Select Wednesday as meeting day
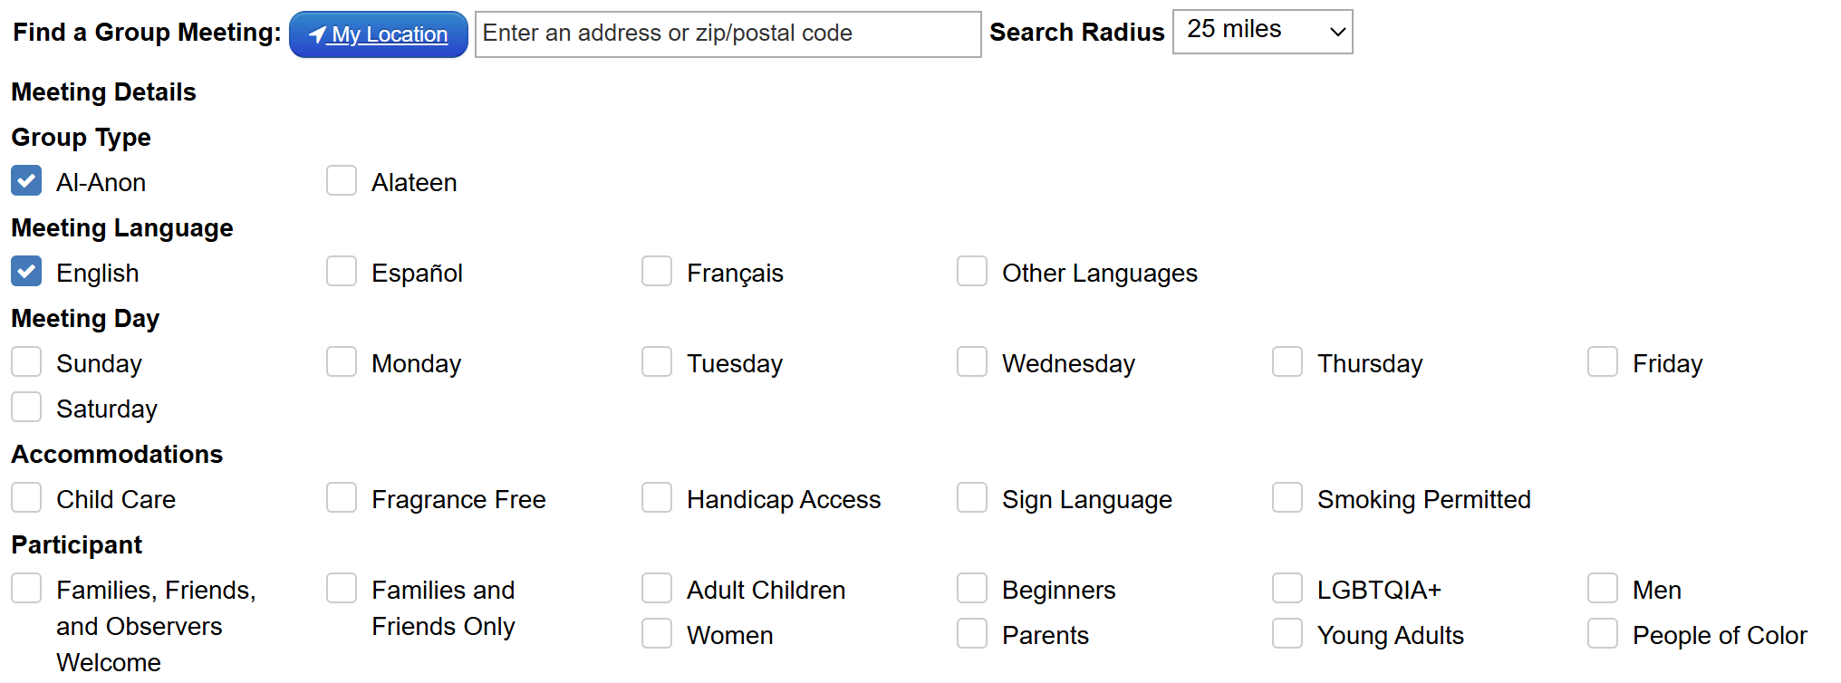This screenshot has height=683, width=1841. click(972, 362)
